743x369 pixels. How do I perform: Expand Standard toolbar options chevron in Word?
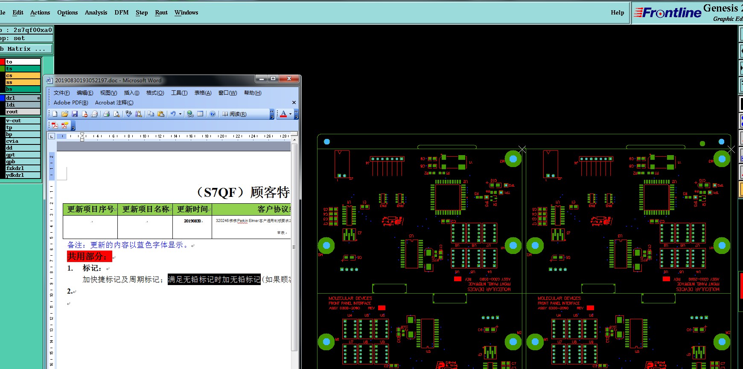coord(272,114)
